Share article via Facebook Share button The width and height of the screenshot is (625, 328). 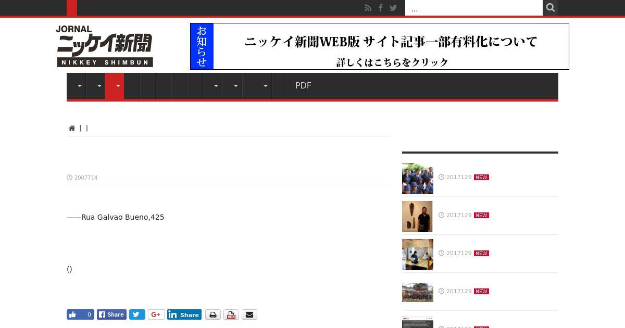(x=111, y=314)
